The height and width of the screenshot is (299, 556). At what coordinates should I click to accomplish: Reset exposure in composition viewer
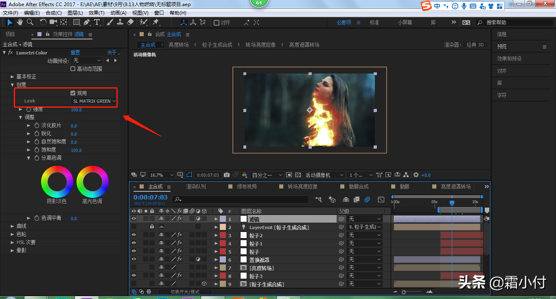(x=416, y=175)
